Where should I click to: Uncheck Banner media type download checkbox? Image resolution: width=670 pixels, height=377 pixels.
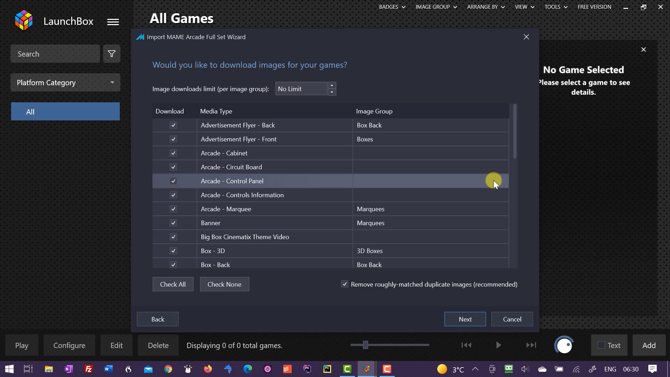(173, 223)
